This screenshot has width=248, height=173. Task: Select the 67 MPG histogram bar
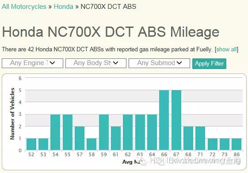(x=176, y=120)
